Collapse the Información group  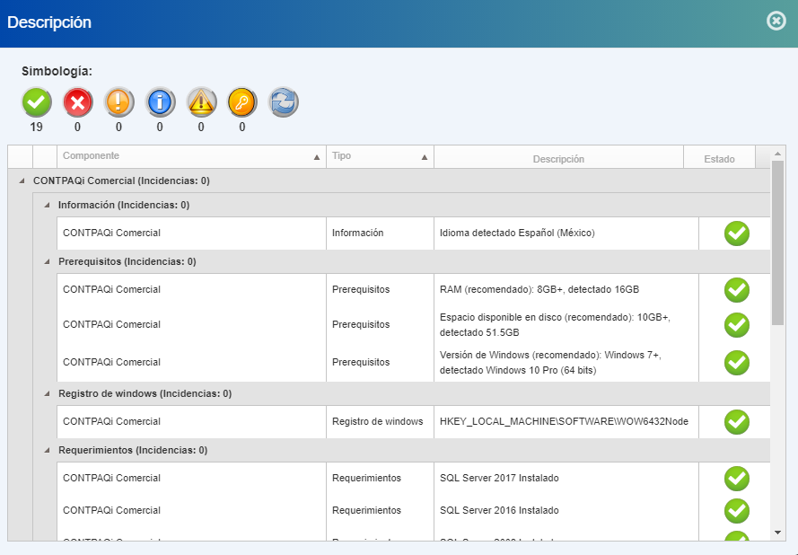47,206
